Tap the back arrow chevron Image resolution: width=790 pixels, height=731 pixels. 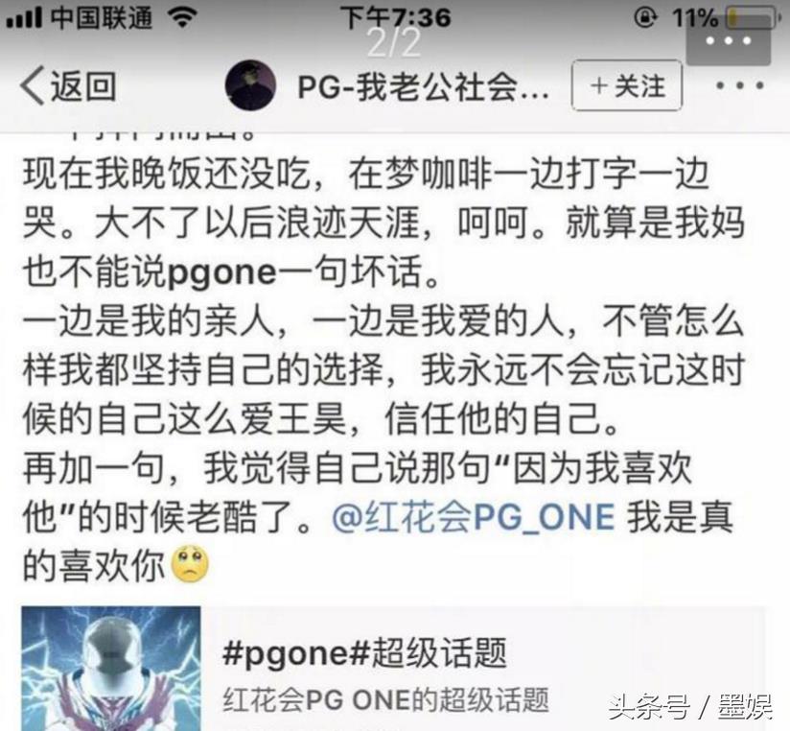pyautogui.click(x=32, y=85)
